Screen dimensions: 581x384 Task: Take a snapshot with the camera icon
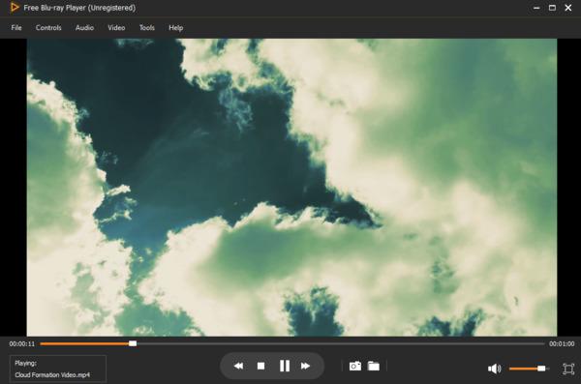(x=355, y=366)
